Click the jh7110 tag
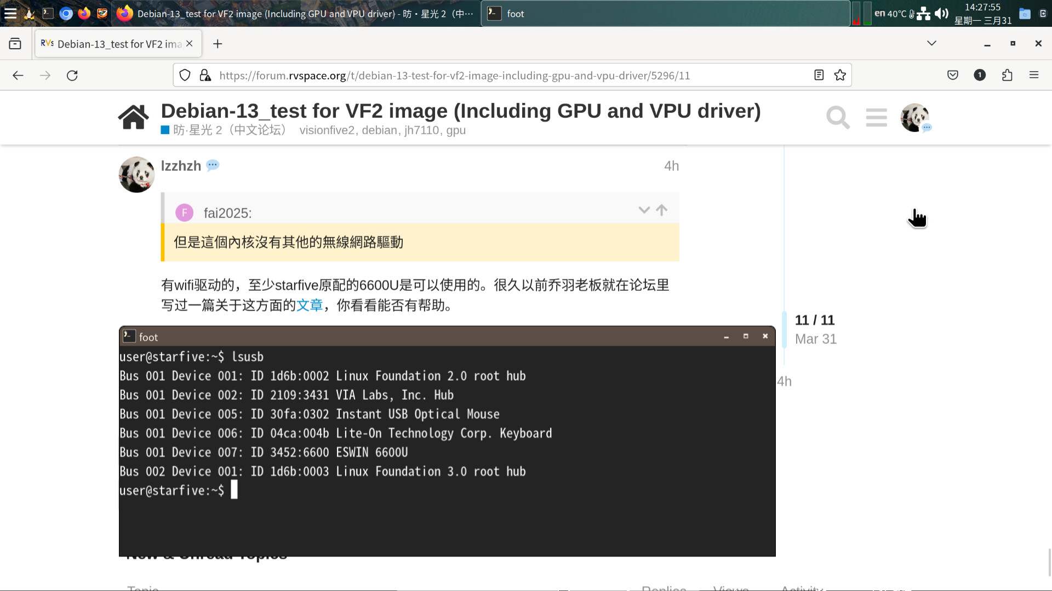The height and width of the screenshot is (591, 1052). pos(421,130)
